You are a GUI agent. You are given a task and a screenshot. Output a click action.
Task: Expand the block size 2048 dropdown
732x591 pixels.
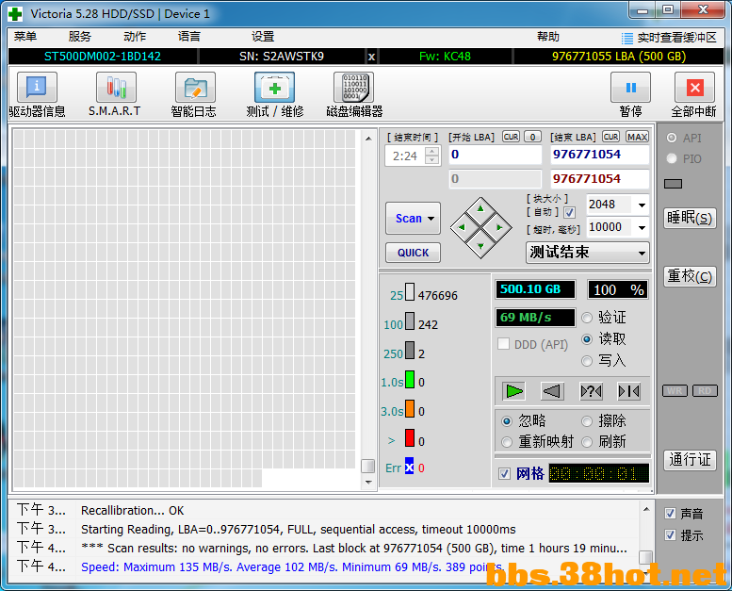pos(642,205)
